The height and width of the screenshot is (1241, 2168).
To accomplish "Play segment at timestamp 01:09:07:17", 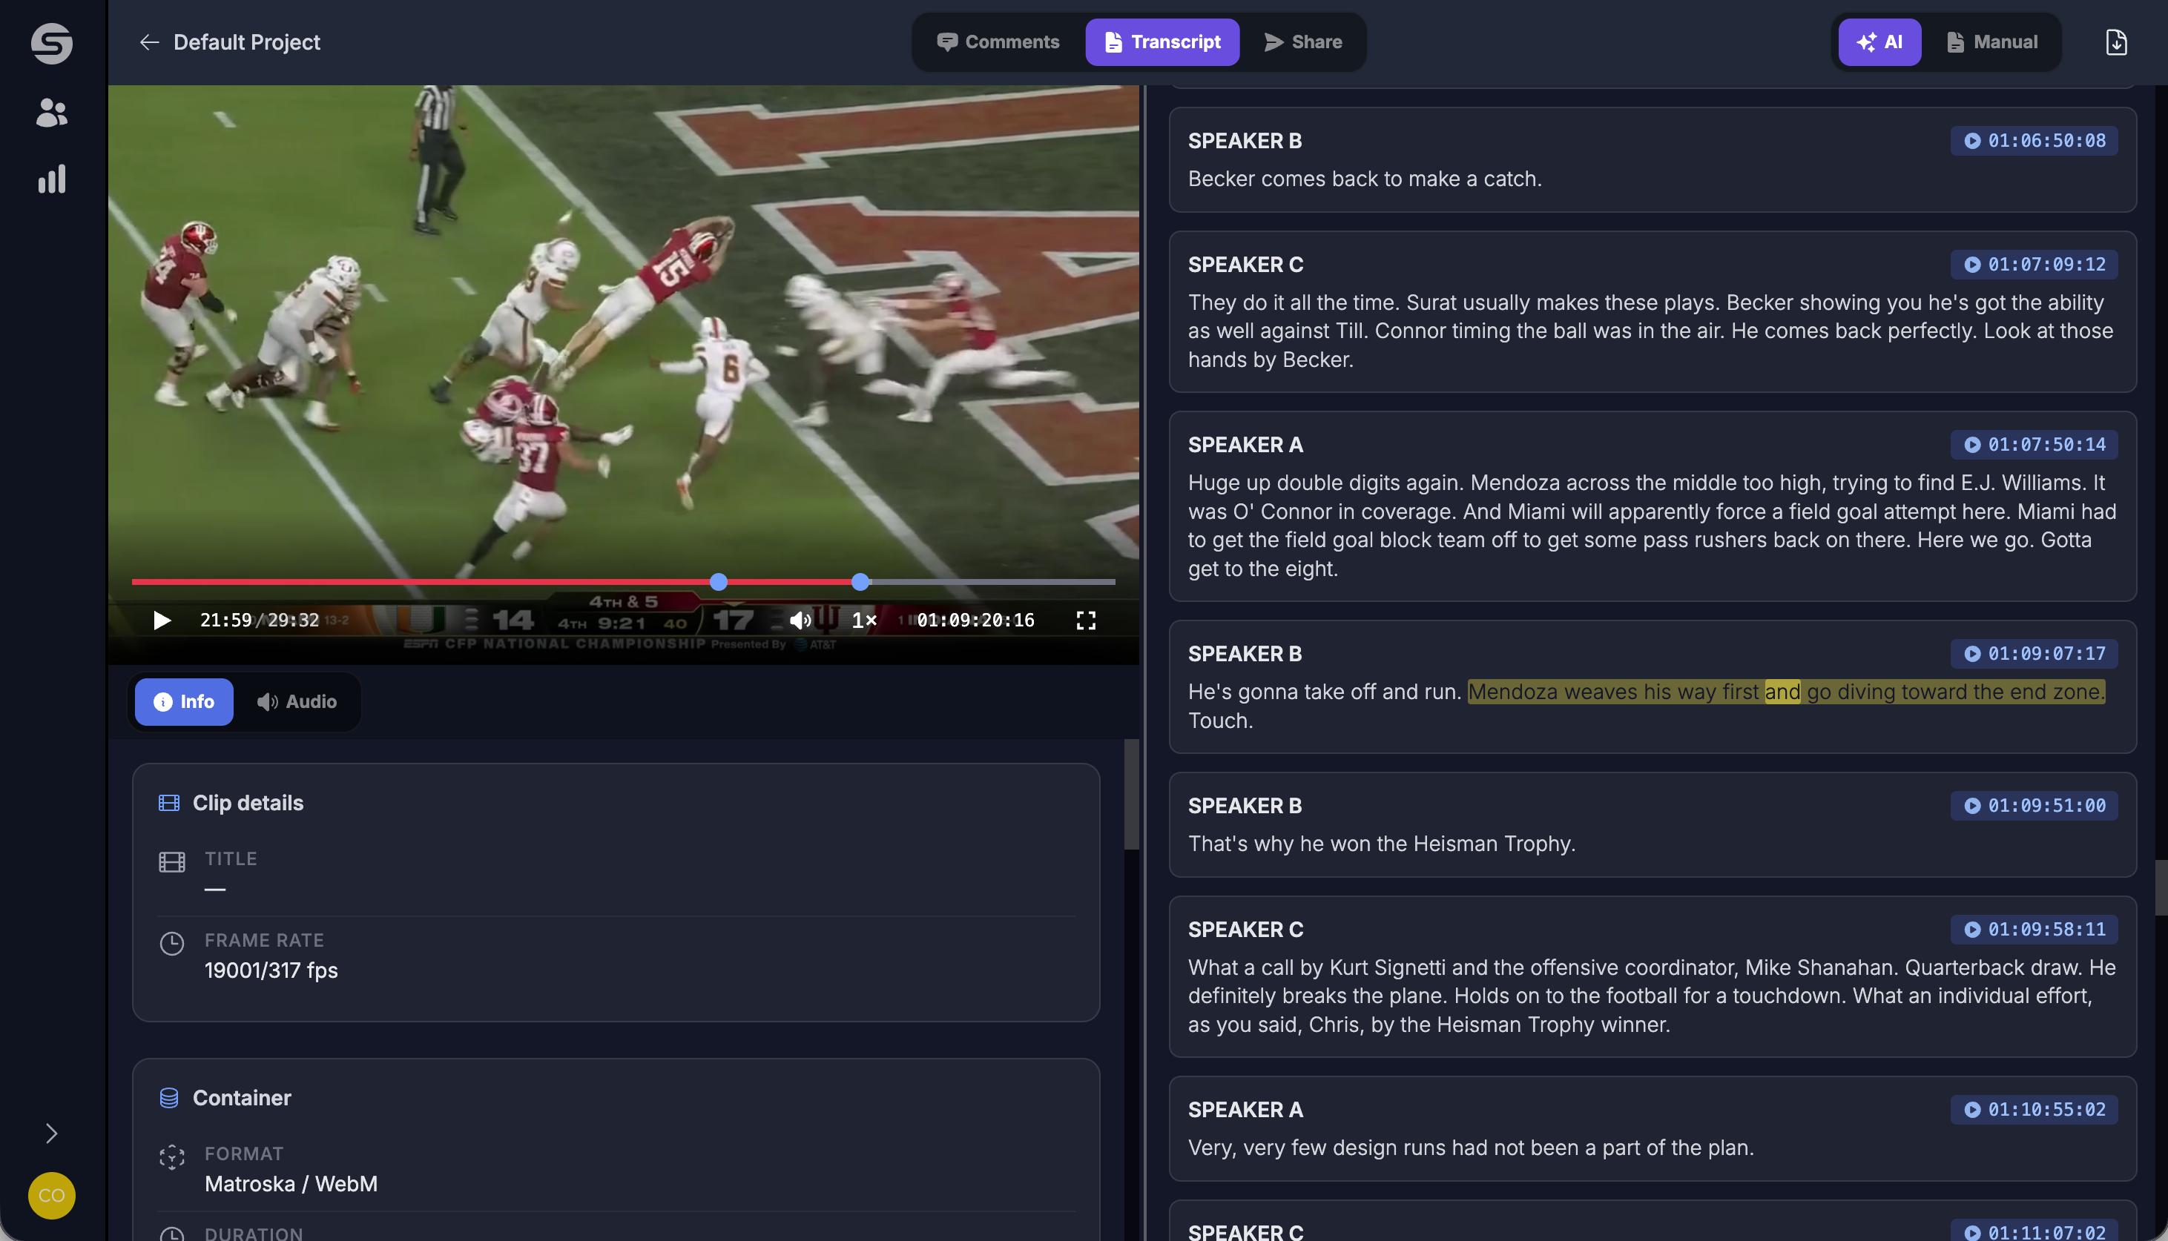I will 2034,654.
